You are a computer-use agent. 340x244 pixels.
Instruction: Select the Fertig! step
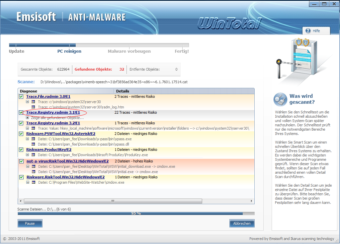click(x=182, y=51)
